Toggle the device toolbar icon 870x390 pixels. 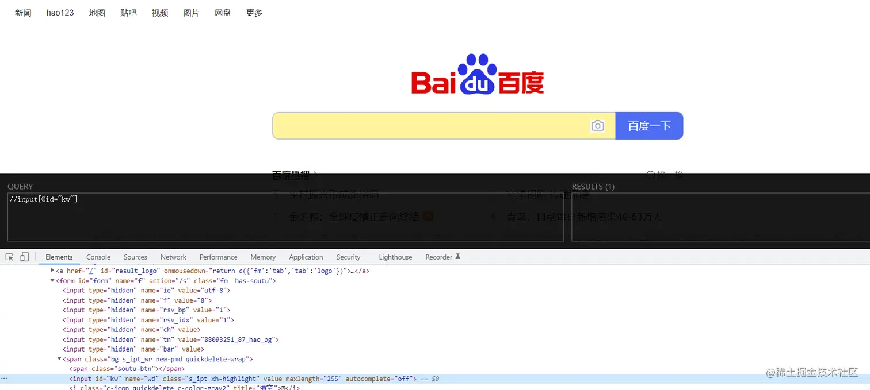click(x=25, y=257)
